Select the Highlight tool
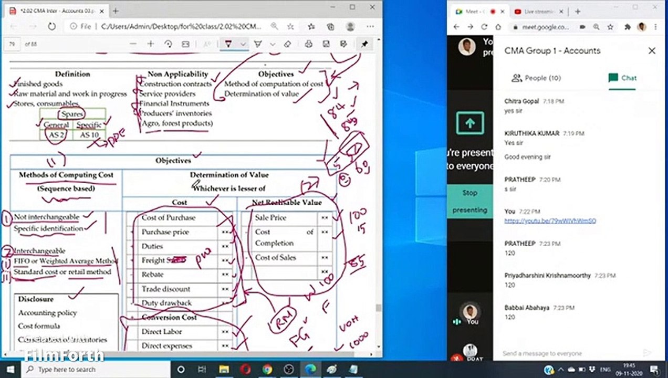Image resolution: width=668 pixels, height=378 pixels. pyautogui.click(x=258, y=44)
